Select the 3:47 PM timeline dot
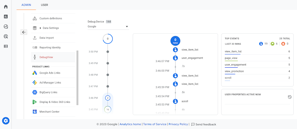297x129 pixels. tap(108, 86)
